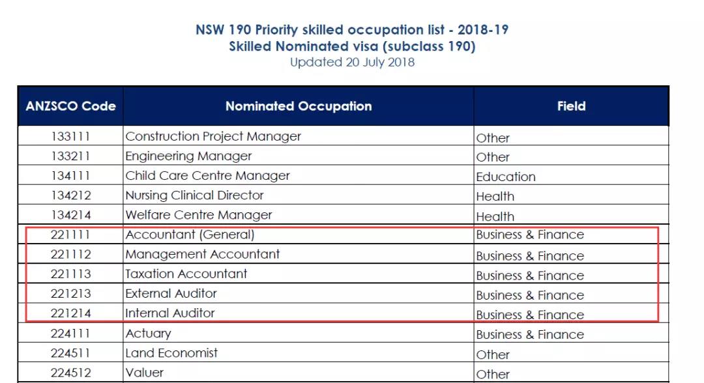The image size is (704, 383).
Task: Click the Welfare Centre Manager cell
Action: 198,215
